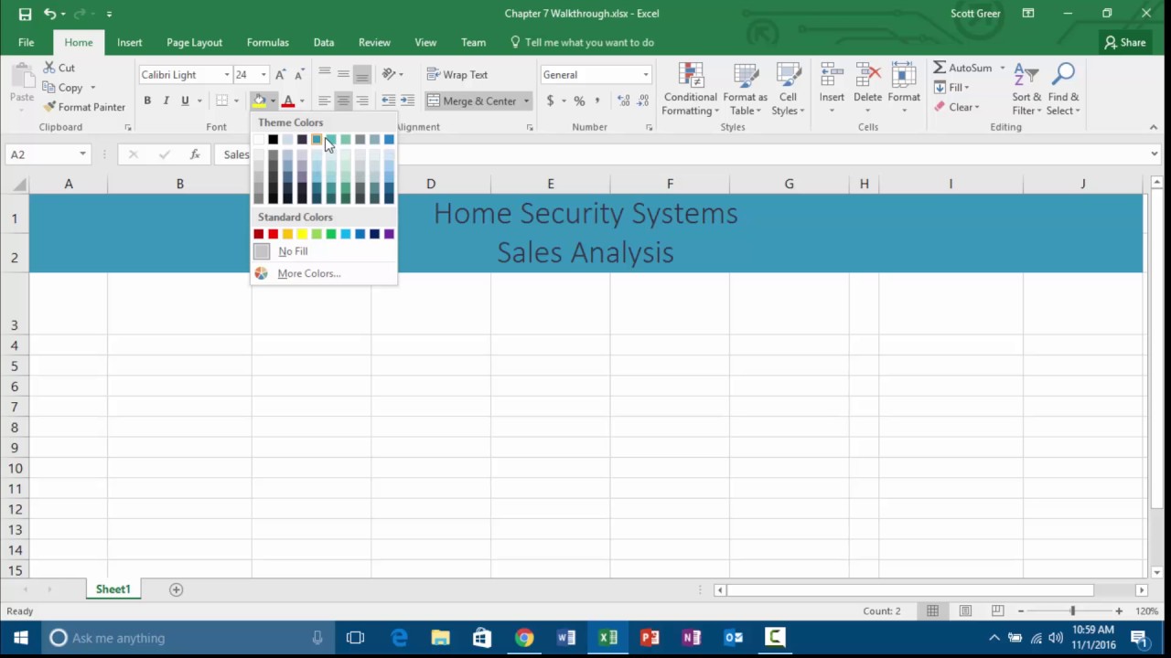Pick the red standard color swatch

273,234
